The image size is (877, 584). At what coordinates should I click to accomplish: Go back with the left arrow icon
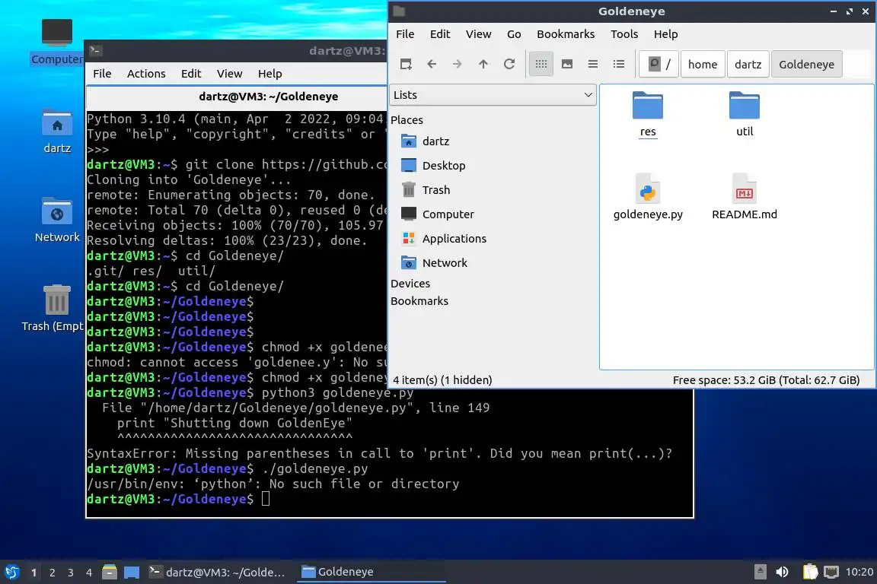pyautogui.click(x=431, y=65)
